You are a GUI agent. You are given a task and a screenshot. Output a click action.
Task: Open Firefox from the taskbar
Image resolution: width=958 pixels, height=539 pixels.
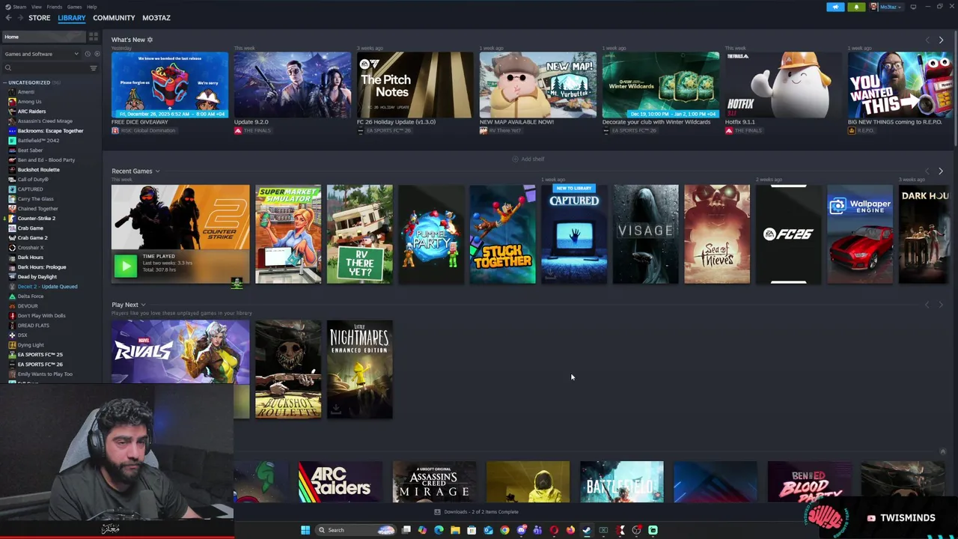point(570,530)
